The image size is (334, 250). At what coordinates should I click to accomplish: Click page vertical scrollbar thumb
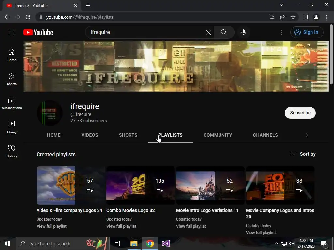pos(331,55)
